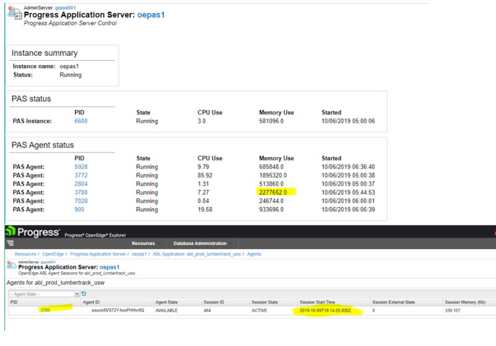
Task: Select highlighted memory value 2277652.0
Action: (273, 192)
